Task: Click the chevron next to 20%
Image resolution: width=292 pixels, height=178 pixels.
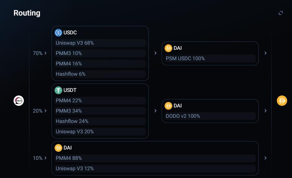Action: pyautogui.click(x=45, y=111)
